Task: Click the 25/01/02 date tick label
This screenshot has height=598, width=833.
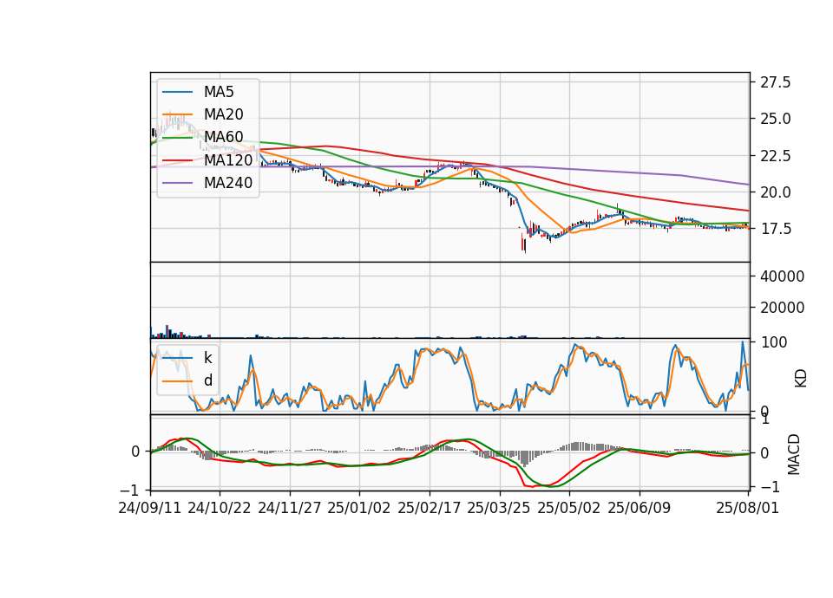Action: (359, 508)
